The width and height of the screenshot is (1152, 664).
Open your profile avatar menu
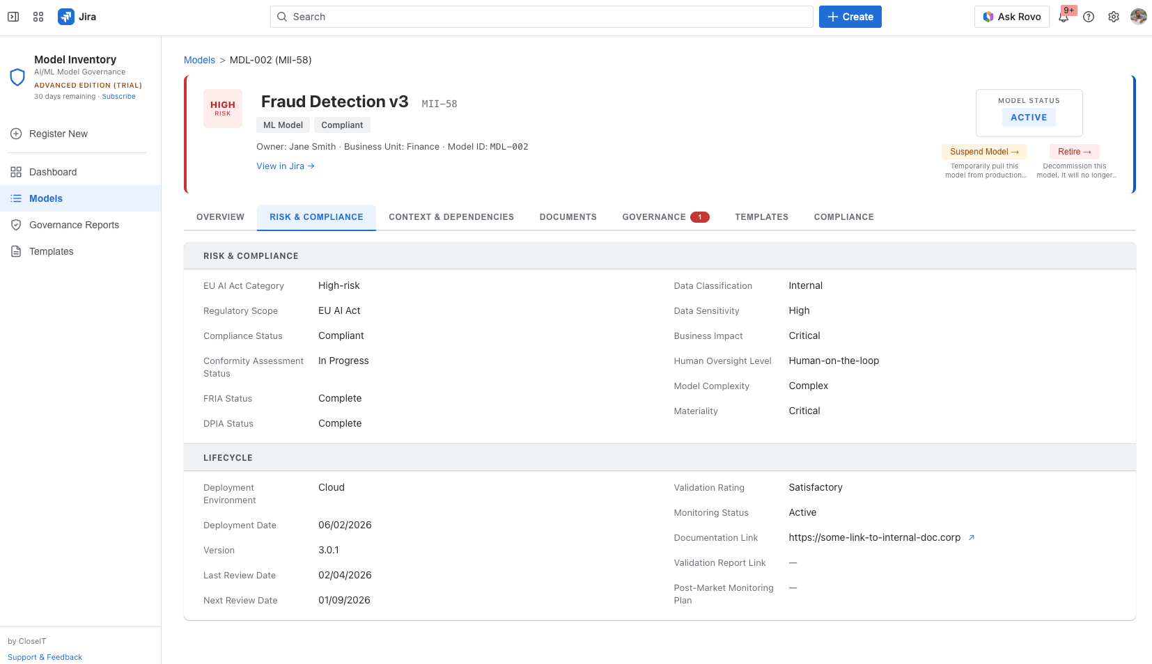click(1138, 16)
